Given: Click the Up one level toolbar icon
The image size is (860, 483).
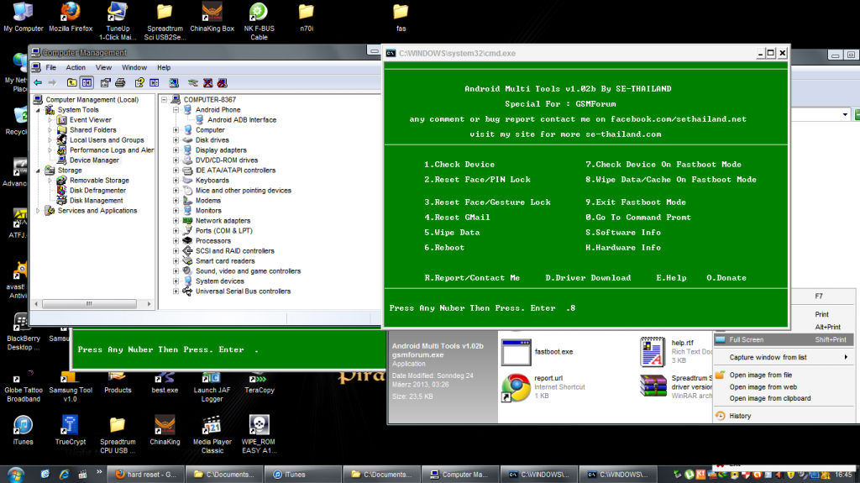Looking at the screenshot, I should [72, 83].
